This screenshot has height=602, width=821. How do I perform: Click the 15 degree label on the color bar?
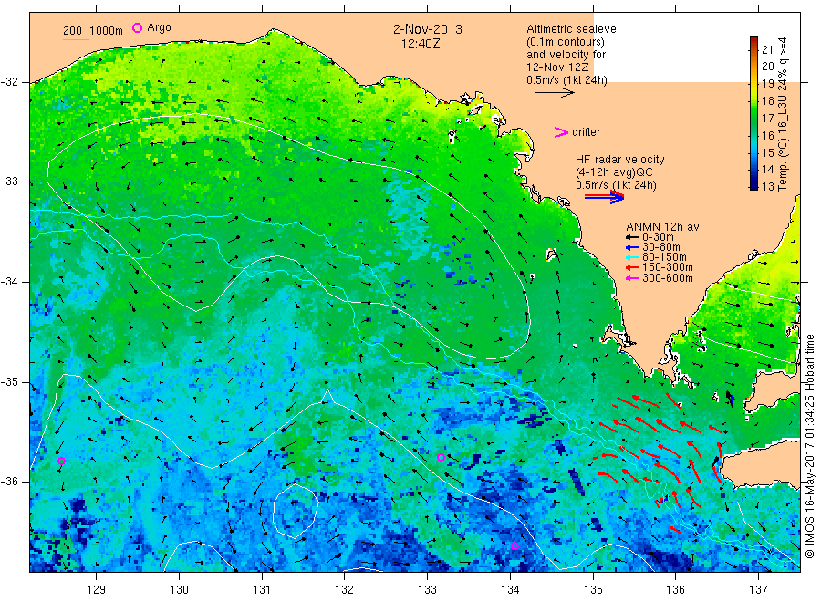[767, 152]
